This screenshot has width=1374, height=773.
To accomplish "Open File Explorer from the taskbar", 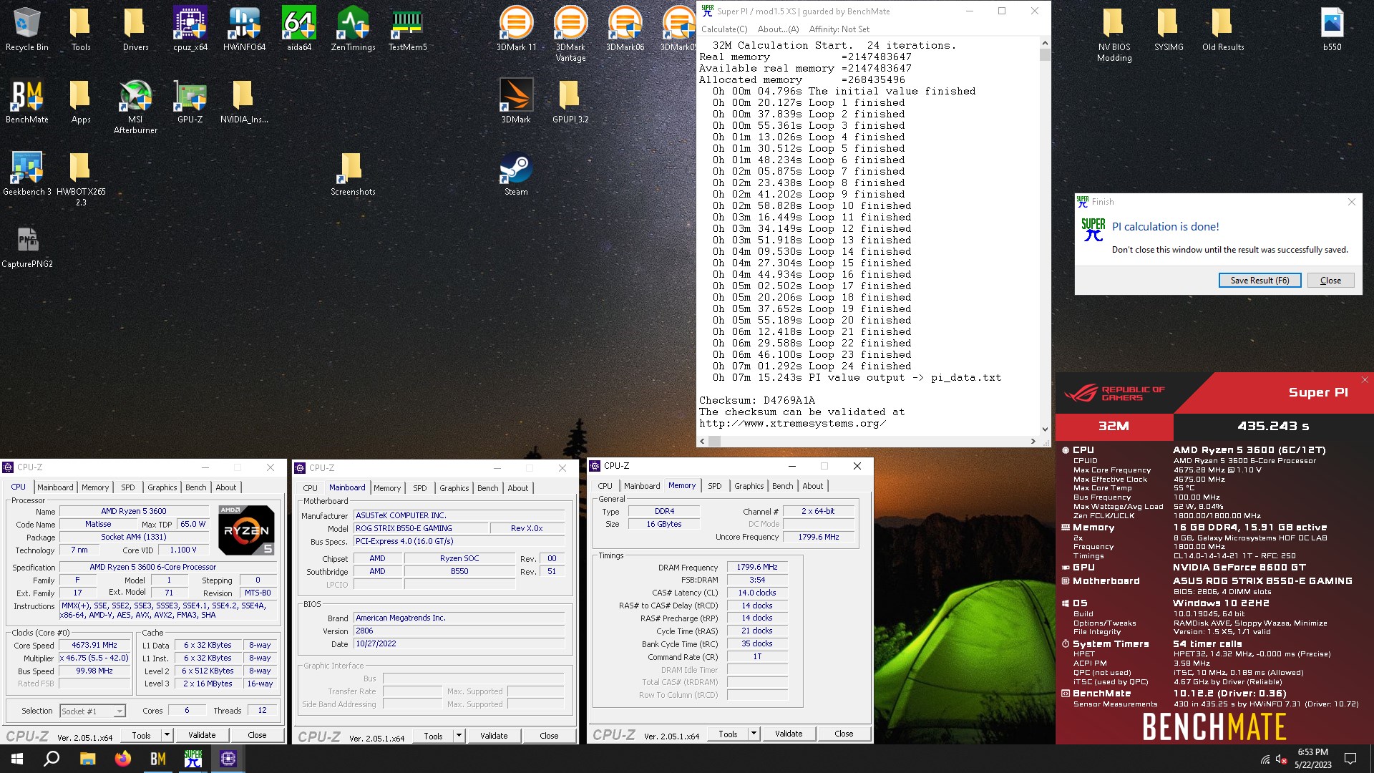I will 87,759.
